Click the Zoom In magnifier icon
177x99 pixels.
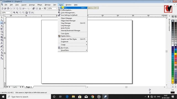click(x=14, y=13)
